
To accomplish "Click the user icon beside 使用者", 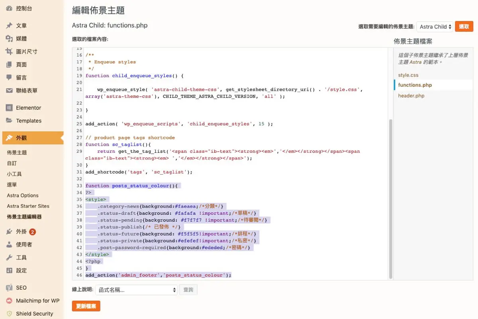I will [x=9, y=245].
